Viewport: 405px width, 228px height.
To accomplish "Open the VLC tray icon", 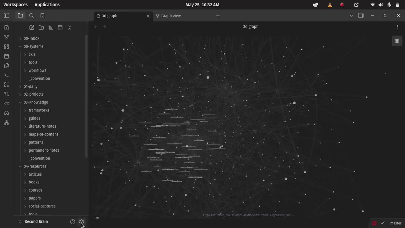I will coord(330,5).
